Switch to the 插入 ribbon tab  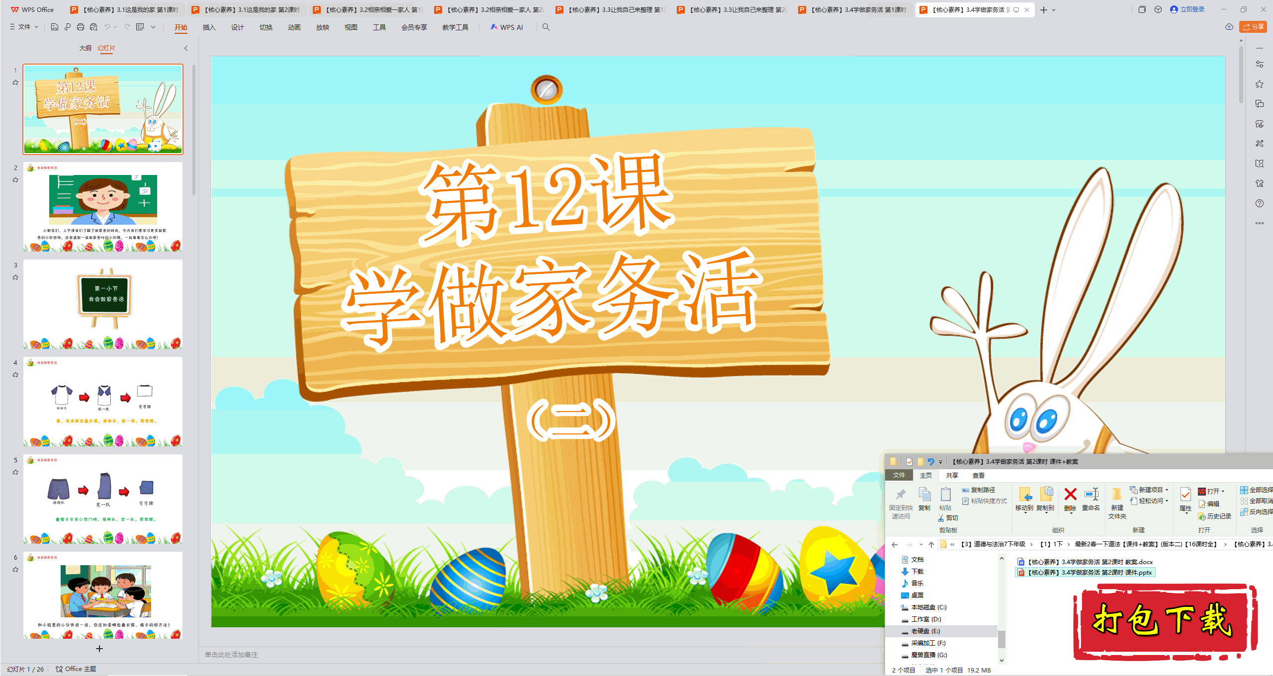(209, 27)
